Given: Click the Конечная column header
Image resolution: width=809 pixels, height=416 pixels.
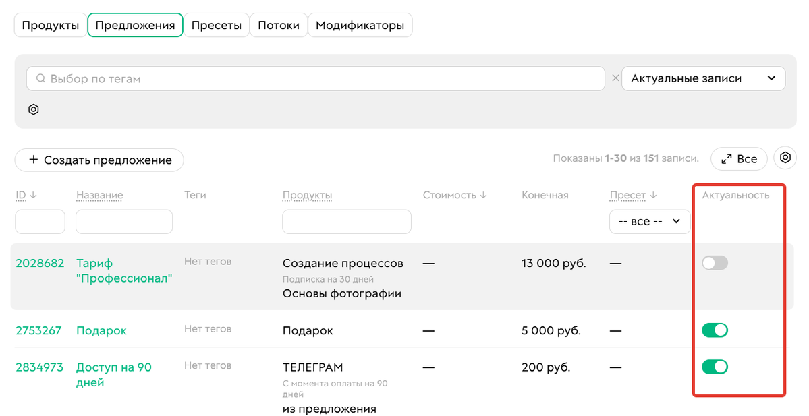Looking at the screenshot, I should point(545,195).
